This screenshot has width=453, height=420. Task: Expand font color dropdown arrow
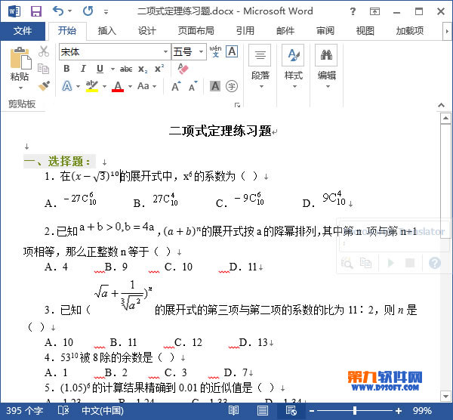tap(130, 86)
